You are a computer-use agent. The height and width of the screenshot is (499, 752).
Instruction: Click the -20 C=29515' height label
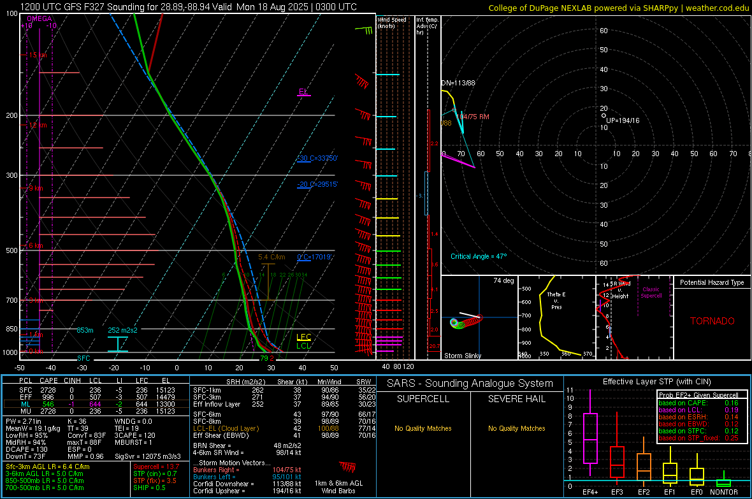pyautogui.click(x=317, y=184)
